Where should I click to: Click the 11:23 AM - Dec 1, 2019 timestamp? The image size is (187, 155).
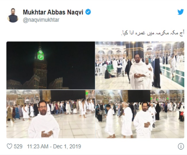click(x=54, y=146)
